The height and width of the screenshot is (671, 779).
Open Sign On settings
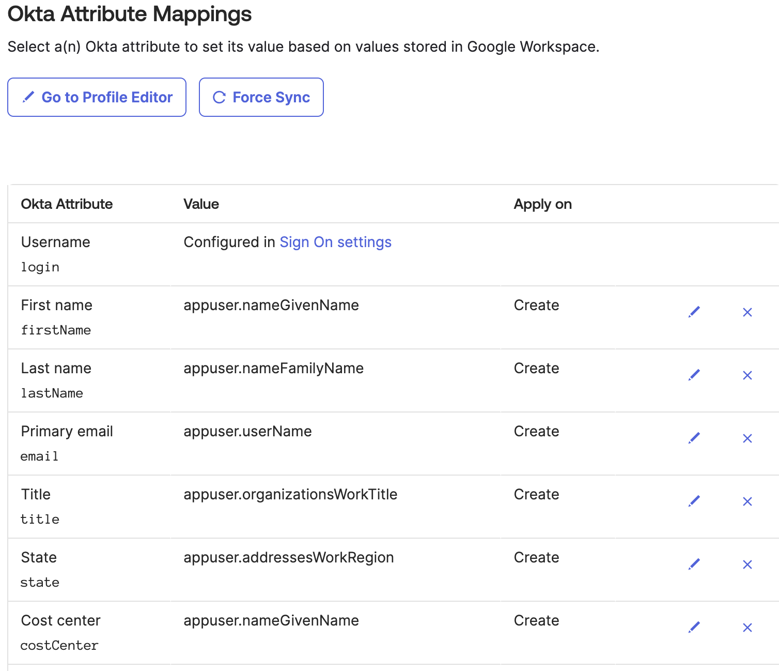[335, 242]
